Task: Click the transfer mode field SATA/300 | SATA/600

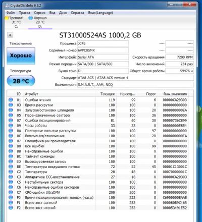Action: [x=103, y=64]
